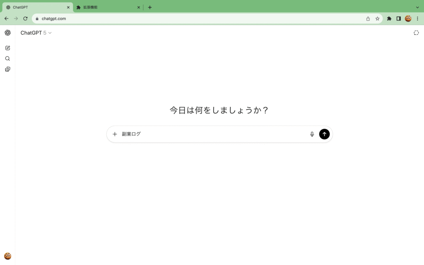424x265 pixels.
Task: Expand the tab search chevron
Action: (x=417, y=7)
